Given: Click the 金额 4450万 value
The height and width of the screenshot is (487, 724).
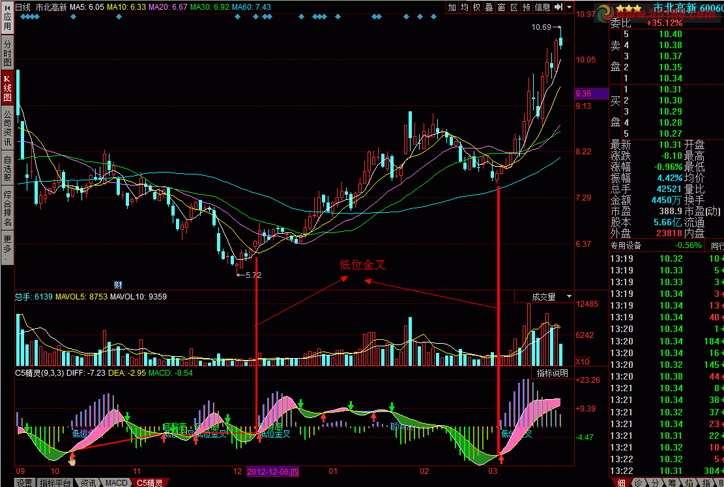Looking at the screenshot, I should point(667,200).
